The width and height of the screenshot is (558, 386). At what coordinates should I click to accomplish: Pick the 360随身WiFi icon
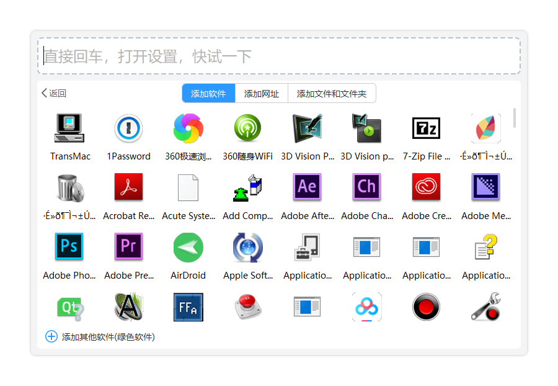pyautogui.click(x=247, y=128)
